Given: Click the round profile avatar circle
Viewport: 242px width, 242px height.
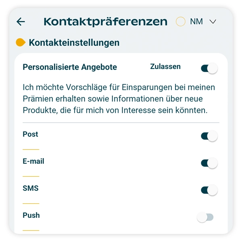Looking at the screenshot, I should [x=181, y=22].
